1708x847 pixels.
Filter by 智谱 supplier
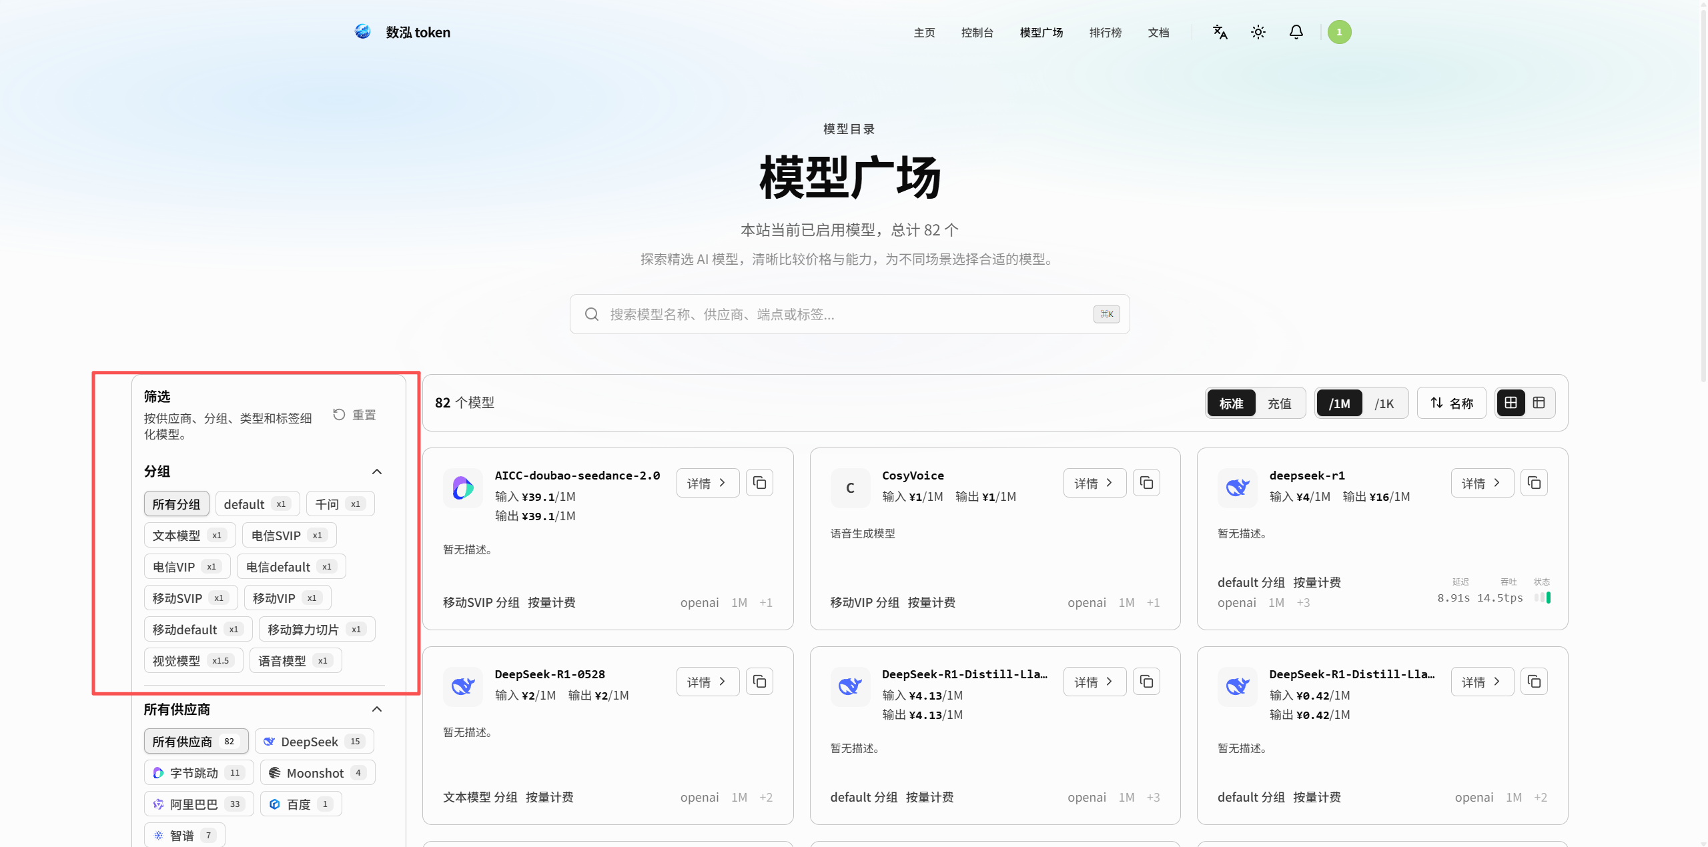[184, 836]
